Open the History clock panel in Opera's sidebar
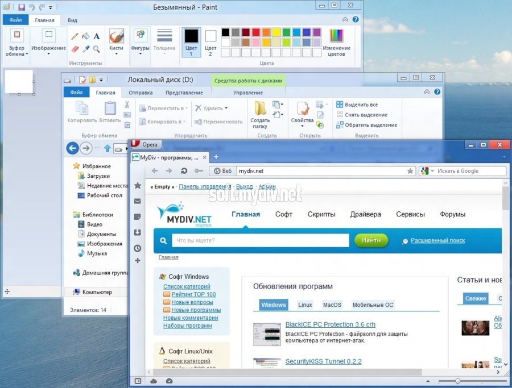512x388 pixels. coord(138,248)
